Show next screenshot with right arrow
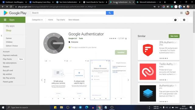Image resolution: width=195 pixels, height=110 pixels. 128,80
